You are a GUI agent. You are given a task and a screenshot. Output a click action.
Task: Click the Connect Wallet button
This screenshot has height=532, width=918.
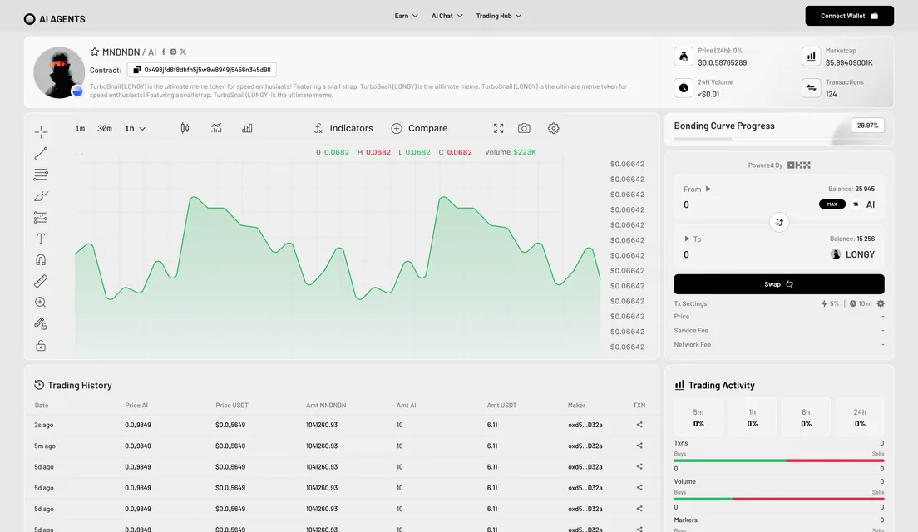[850, 16]
